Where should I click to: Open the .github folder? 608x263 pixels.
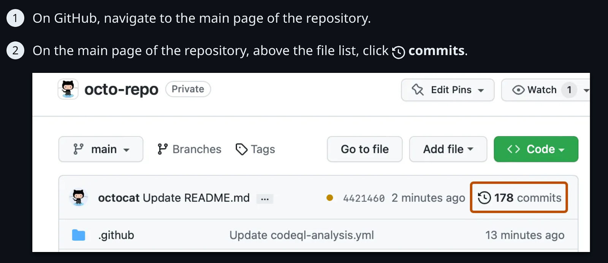[x=116, y=235]
